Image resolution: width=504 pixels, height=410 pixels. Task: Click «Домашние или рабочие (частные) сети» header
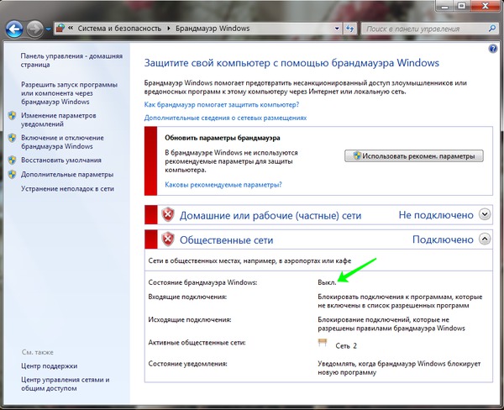coord(270,215)
